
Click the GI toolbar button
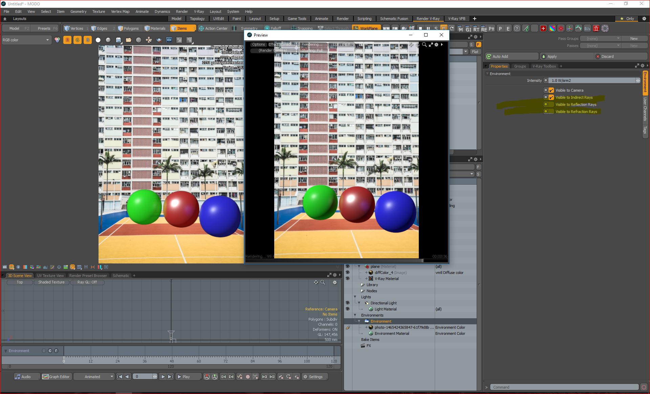point(468,29)
